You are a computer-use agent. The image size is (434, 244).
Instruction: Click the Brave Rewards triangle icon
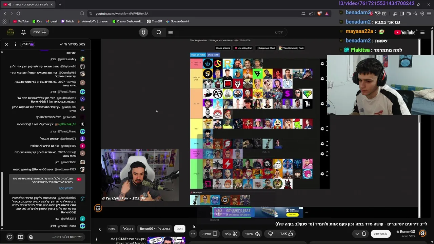click(327, 14)
